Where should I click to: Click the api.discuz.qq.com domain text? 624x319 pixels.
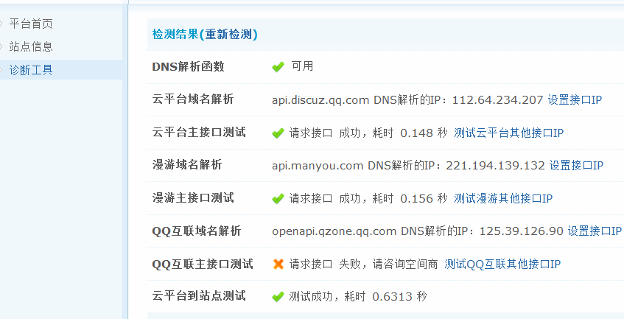(320, 99)
